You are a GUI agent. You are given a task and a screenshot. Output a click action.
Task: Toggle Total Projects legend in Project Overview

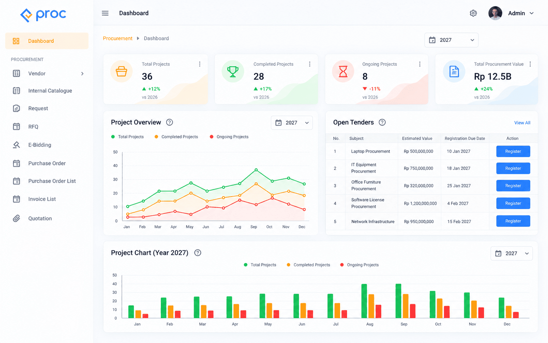tap(127, 137)
